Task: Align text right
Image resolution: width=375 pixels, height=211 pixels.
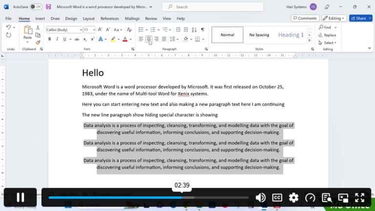Action: point(156,39)
